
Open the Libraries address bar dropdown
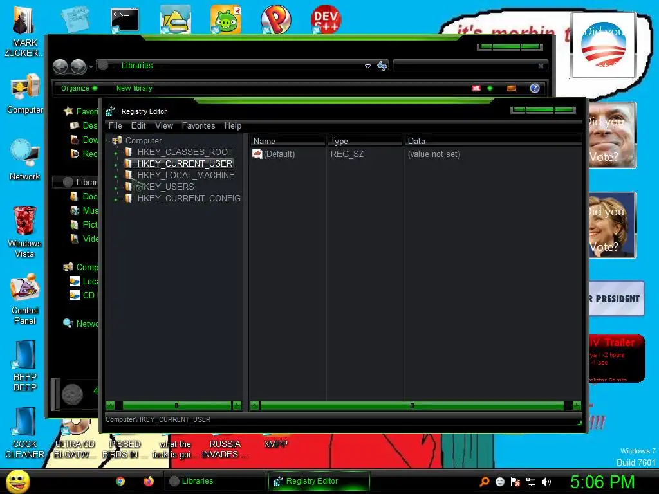coord(367,66)
